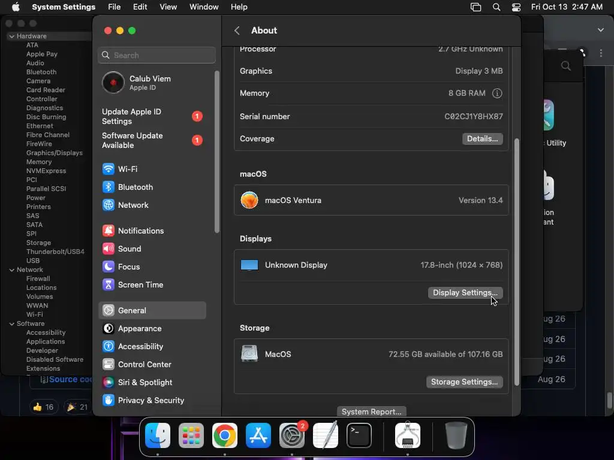Click the Unknown Display monitor icon
614x460 pixels.
tap(249, 265)
